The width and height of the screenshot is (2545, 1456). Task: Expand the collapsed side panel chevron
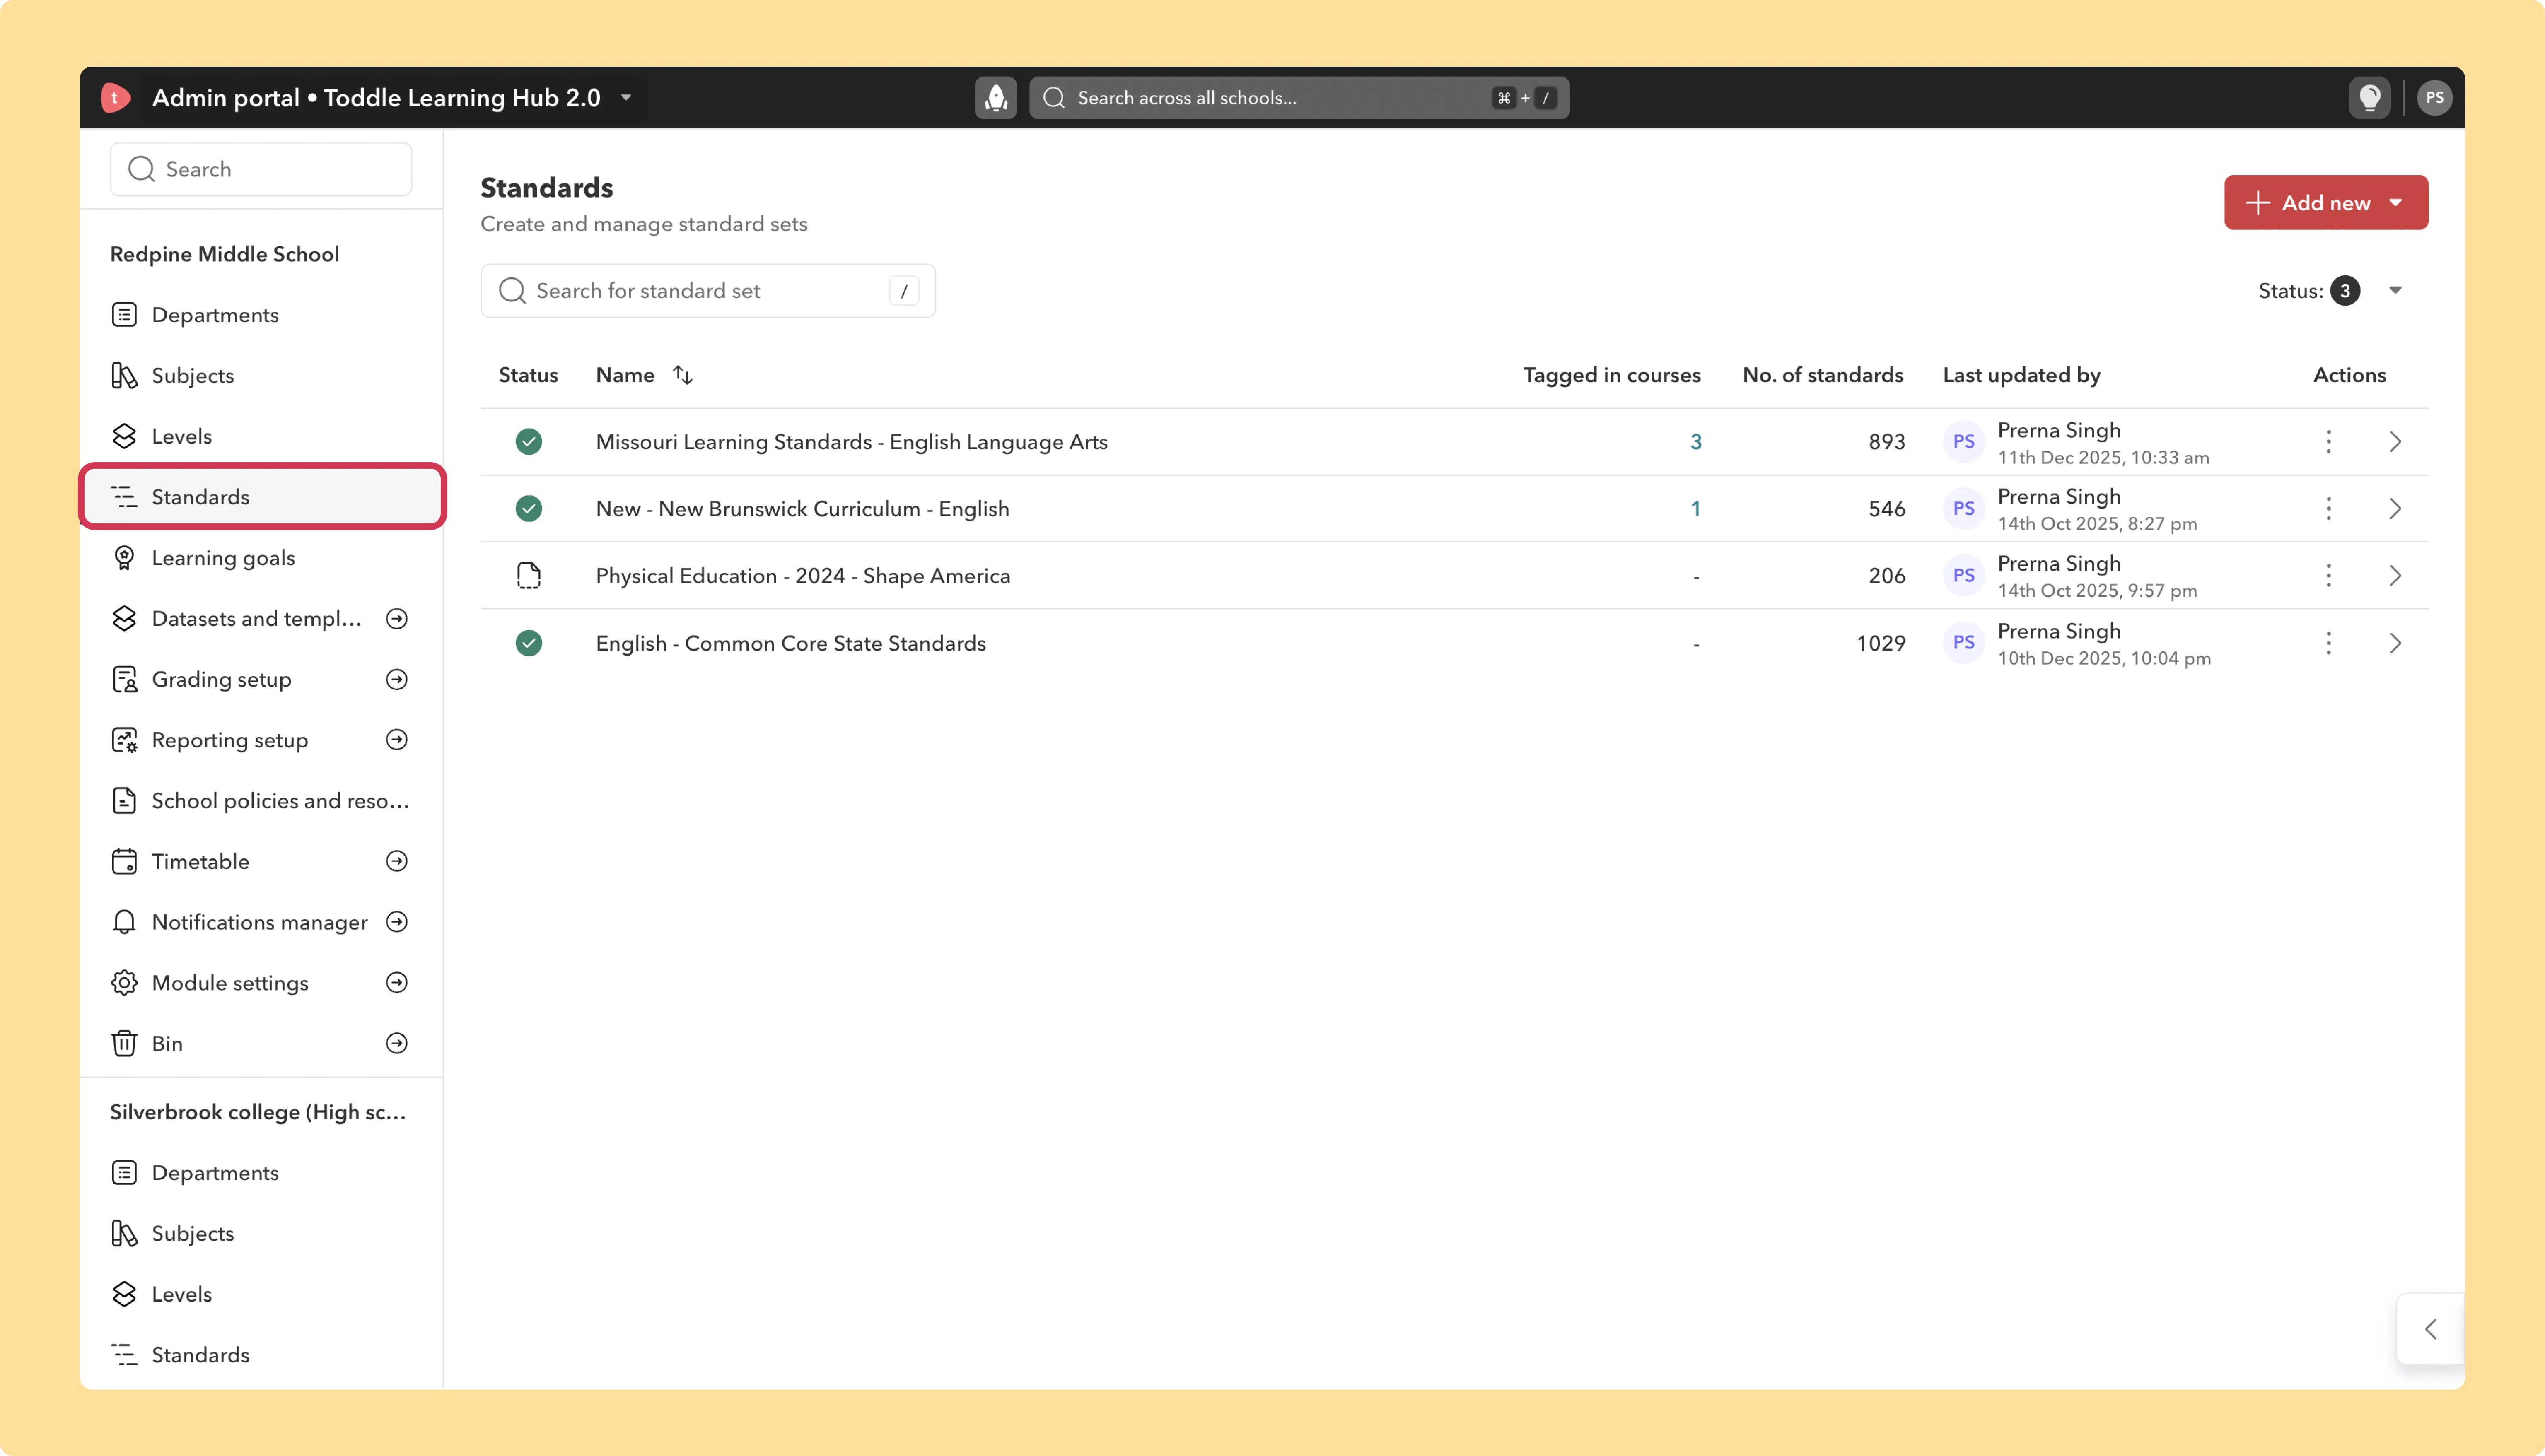[x=2431, y=1329]
